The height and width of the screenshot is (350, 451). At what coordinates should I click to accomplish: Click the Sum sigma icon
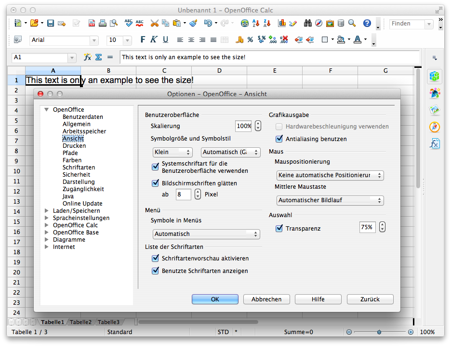[99, 57]
